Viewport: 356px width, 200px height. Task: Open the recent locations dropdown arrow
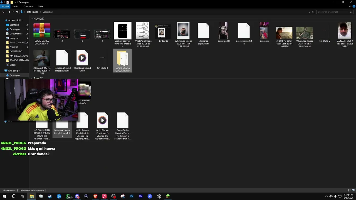[x=13, y=12]
